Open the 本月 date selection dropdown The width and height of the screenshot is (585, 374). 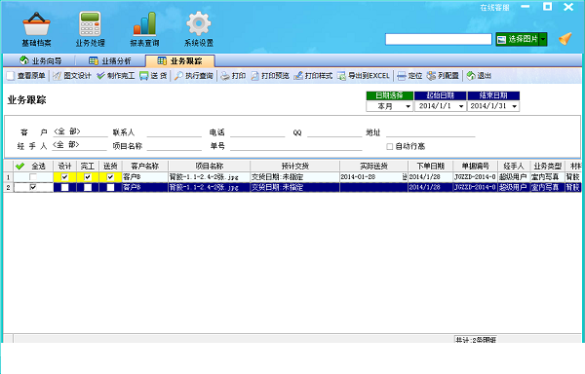click(408, 106)
